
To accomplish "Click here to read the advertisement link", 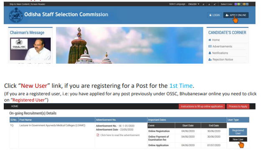I will click(120, 135).
